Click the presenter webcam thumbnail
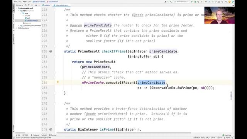 coord(220,15)
